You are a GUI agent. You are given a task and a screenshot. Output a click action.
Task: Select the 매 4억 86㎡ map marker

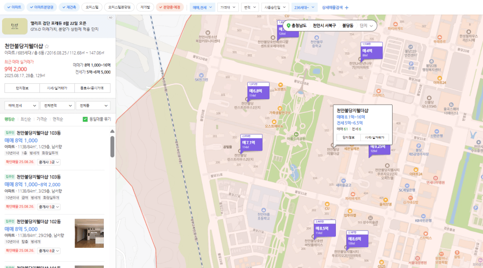click(x=371, y=51)
